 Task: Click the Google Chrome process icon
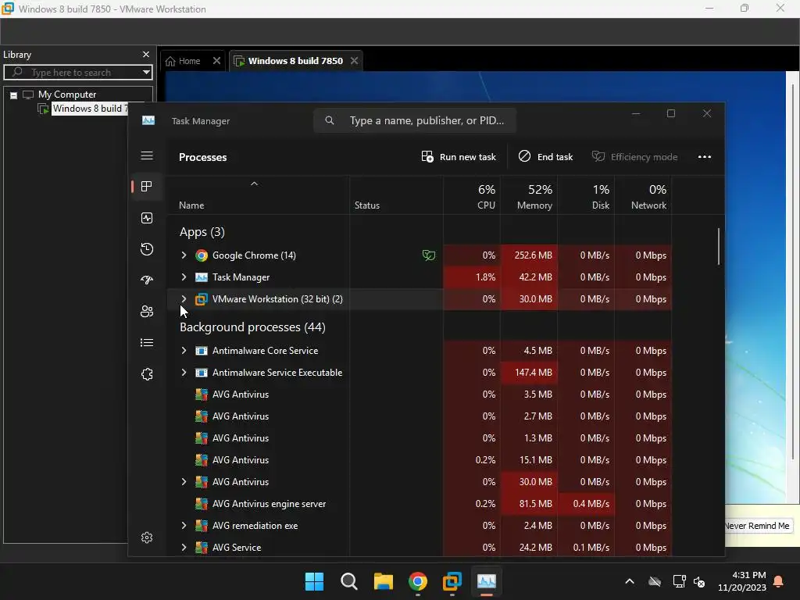202,255
